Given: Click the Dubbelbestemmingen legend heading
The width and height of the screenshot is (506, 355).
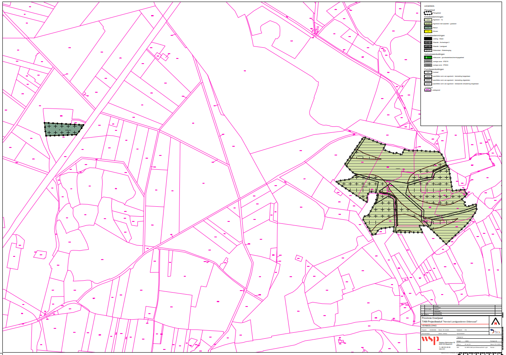Looking at the screenshot, I should tap(434, 35).
